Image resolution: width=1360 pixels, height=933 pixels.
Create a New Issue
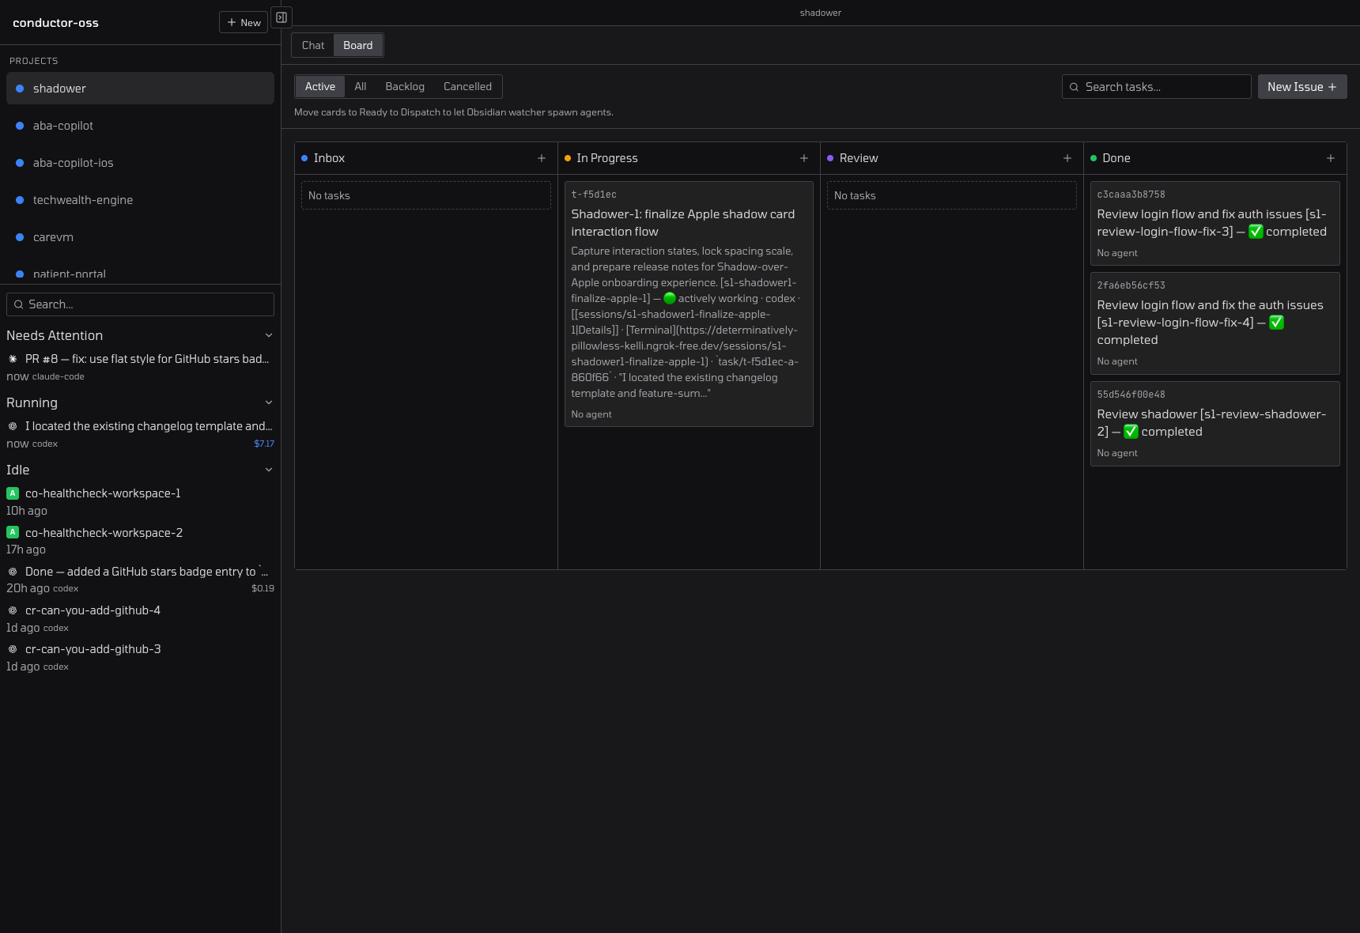(x=1301, y=87)
